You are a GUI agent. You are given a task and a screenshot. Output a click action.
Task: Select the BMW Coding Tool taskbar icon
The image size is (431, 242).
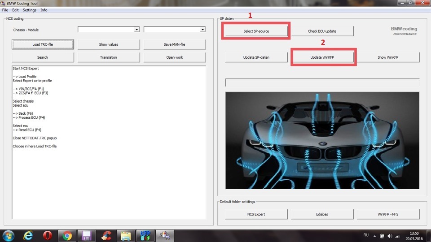point(165,236)
